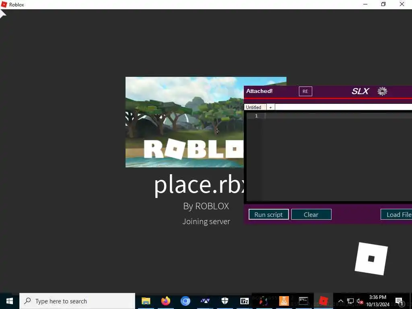Open the purple triangles taskbar app

(205, 301)
